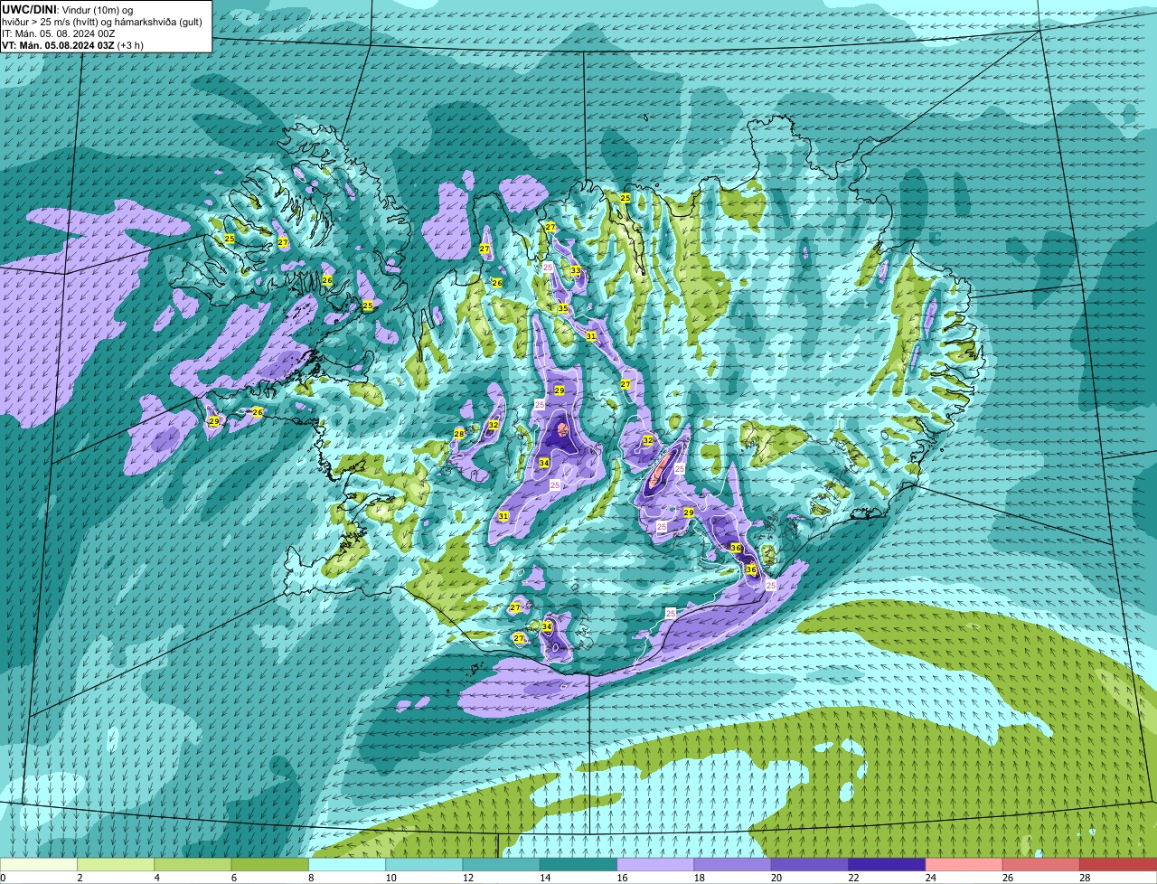
Task: Click the 16–18 m/s light purple swatch
Action: (x=655, y=865)
